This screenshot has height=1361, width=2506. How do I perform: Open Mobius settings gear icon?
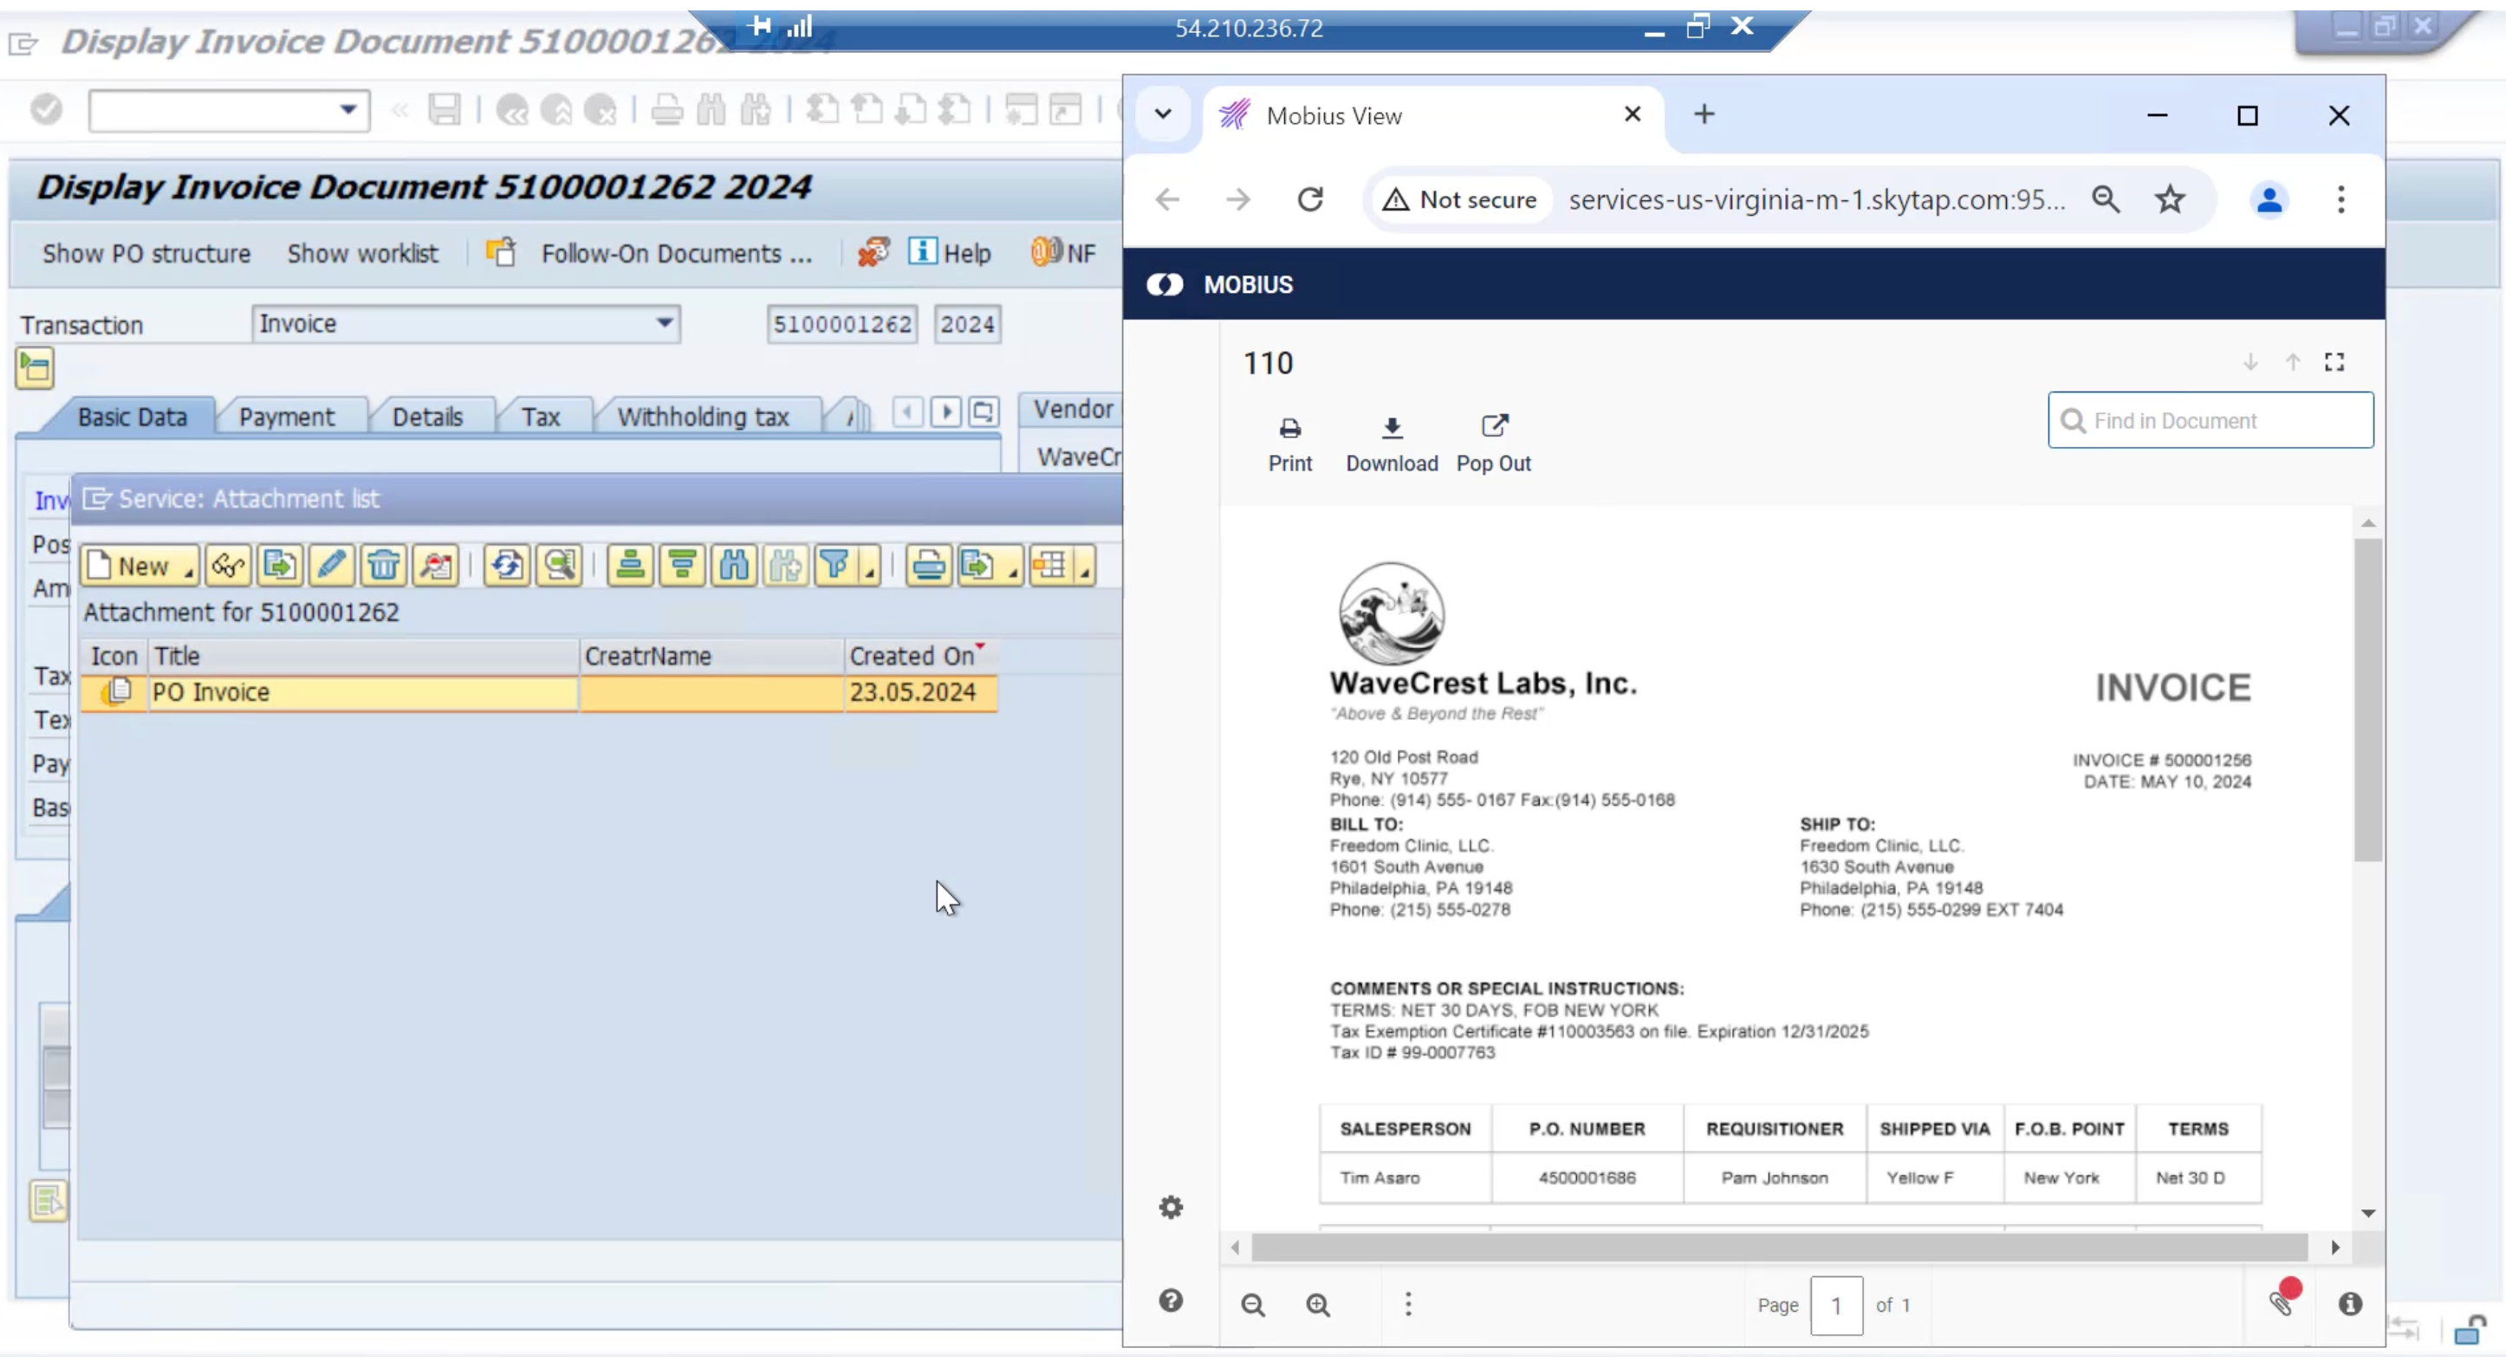point(1171,1208)
